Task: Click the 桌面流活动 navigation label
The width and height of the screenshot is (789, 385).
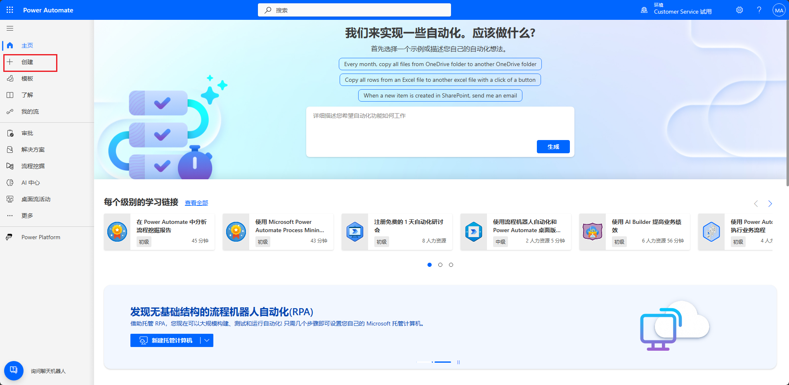Action: click(x=36, y=199)
